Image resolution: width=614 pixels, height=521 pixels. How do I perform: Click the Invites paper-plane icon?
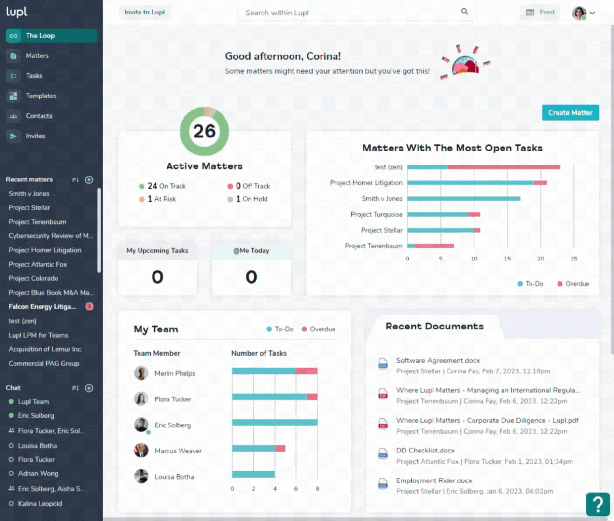click(x=14, y=137)
